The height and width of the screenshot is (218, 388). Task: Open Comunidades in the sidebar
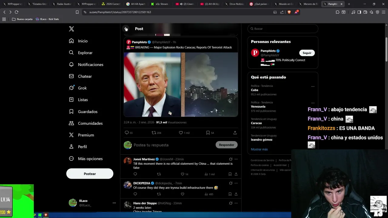(x=85, y=123)
